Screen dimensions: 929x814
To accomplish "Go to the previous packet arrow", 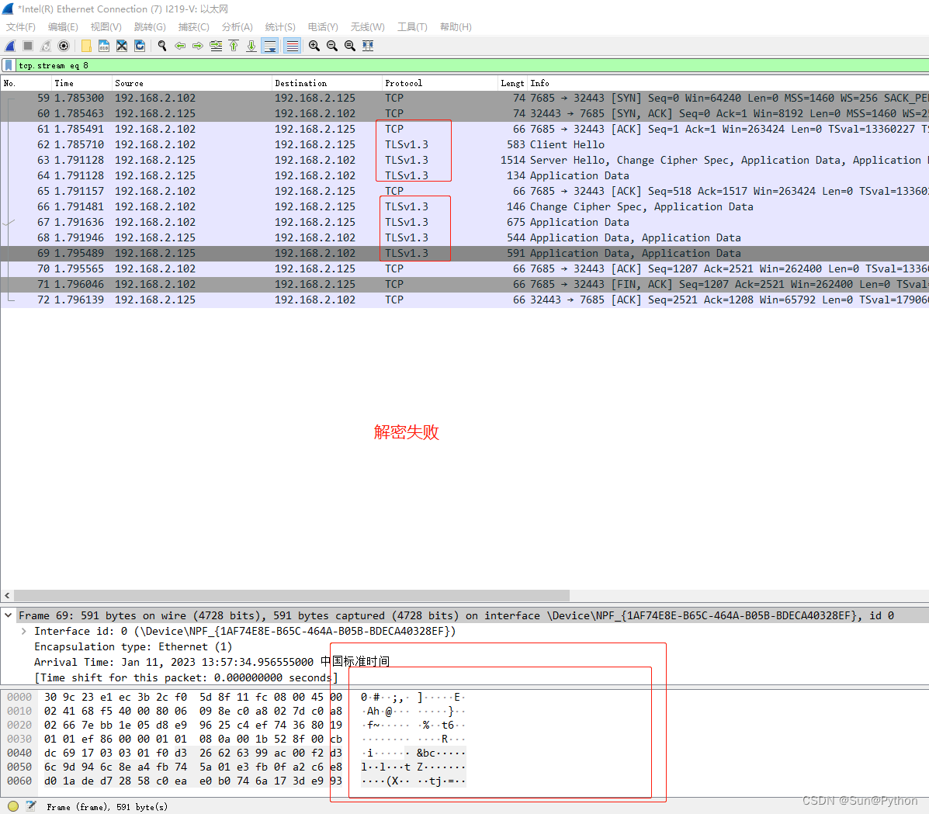I will [180, 46].
